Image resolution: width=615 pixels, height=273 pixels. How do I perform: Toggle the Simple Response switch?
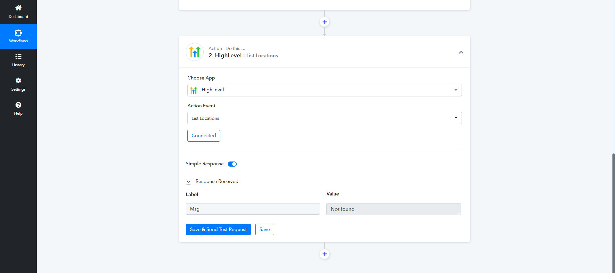pyautogui.click(x=232, y=164)
